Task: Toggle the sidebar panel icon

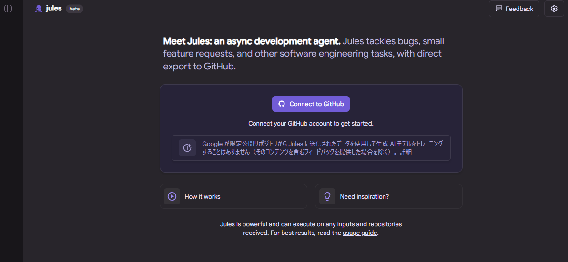Action: click(8, 9)
